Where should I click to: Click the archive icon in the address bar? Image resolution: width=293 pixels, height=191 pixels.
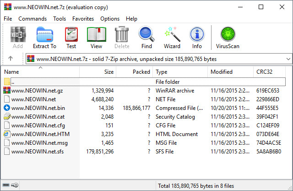click(31, 59)
